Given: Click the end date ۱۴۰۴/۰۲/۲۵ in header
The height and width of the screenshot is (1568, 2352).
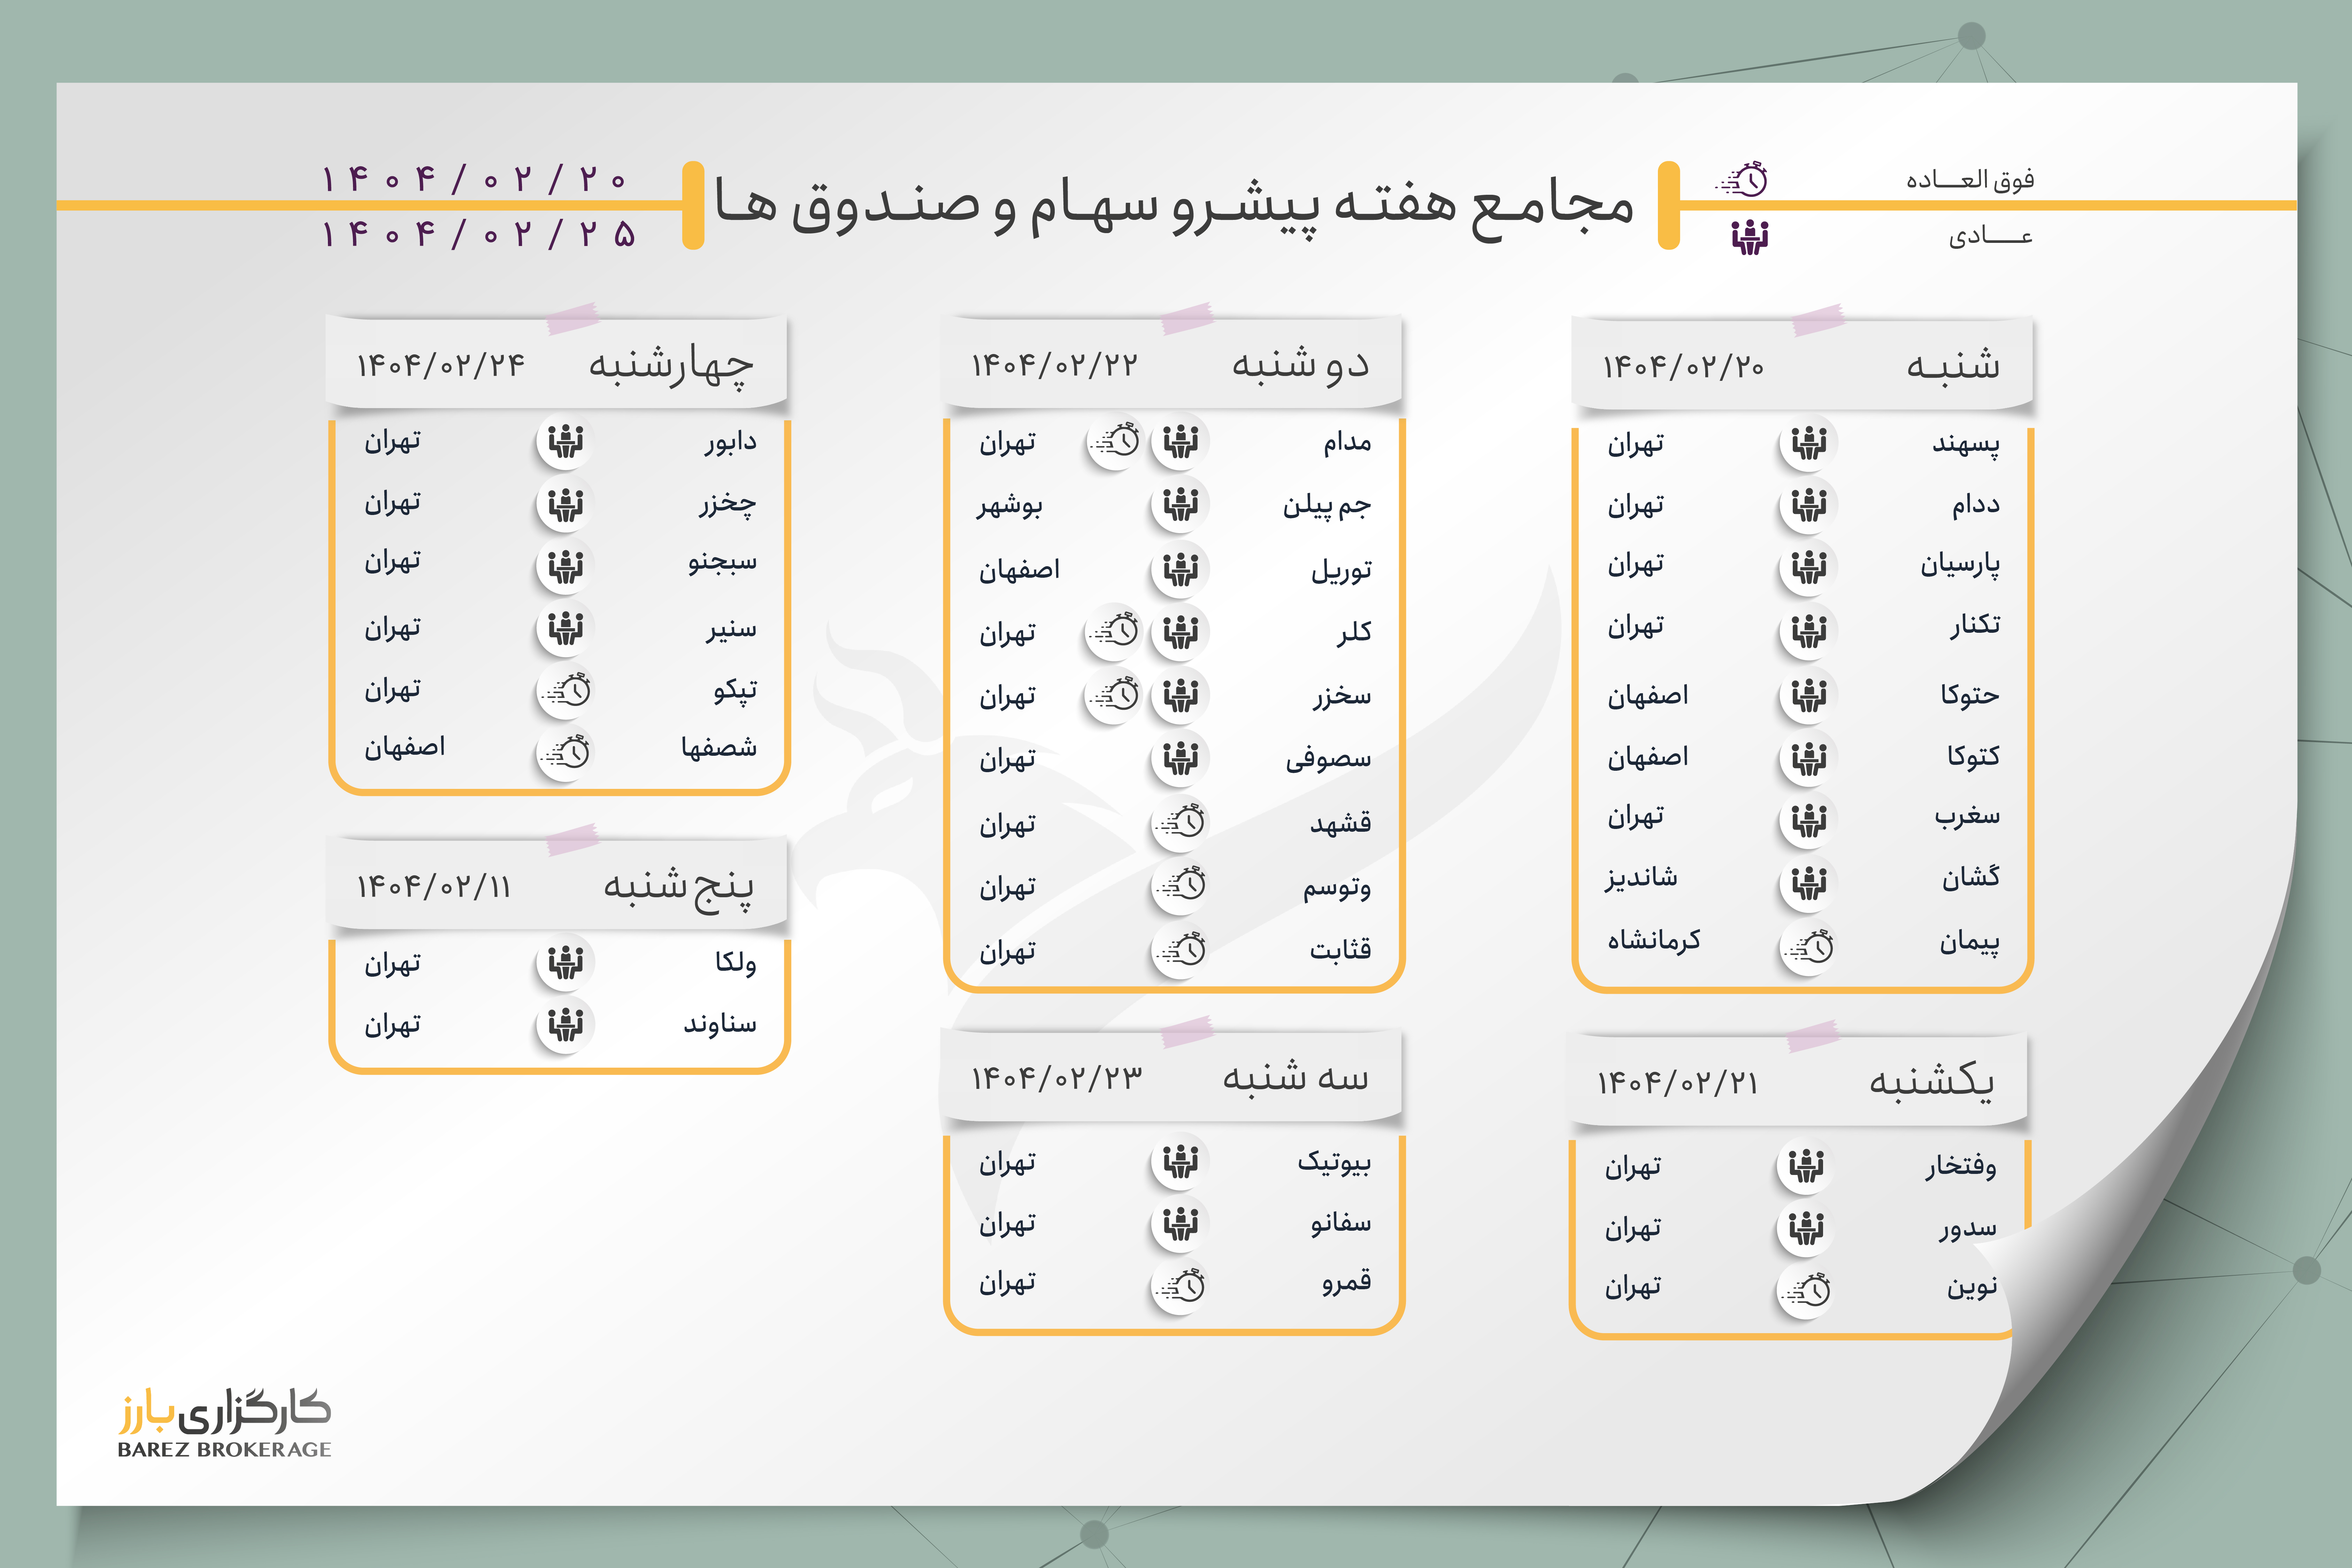Looking at the screenshot, I should click(x=479, y=234).
